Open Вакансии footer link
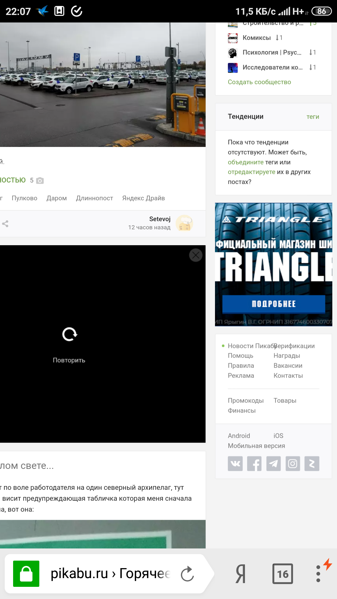The image size is (337, 599). click(288, 366)
